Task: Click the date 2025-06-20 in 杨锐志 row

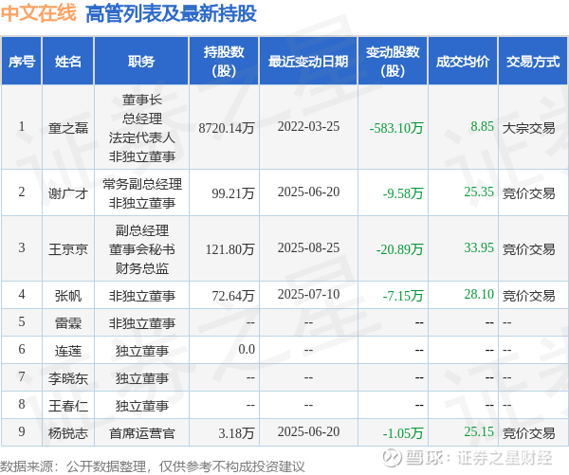Action: click(x=308, y=431)
